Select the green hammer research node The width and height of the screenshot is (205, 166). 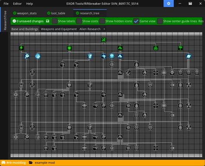click(180, 48)
